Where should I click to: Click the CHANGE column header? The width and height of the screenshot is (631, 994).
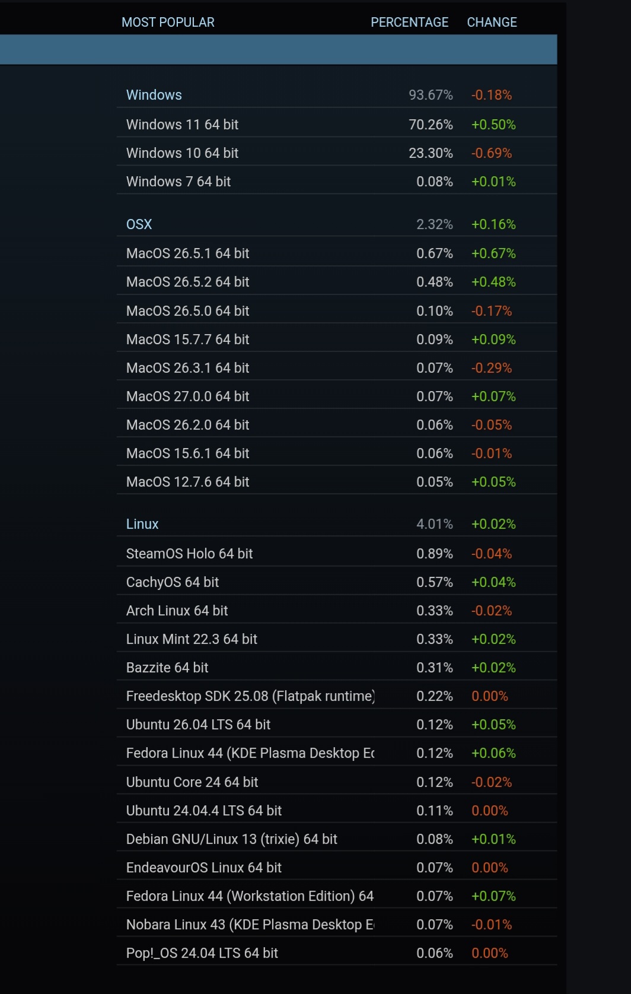(492, 22)
